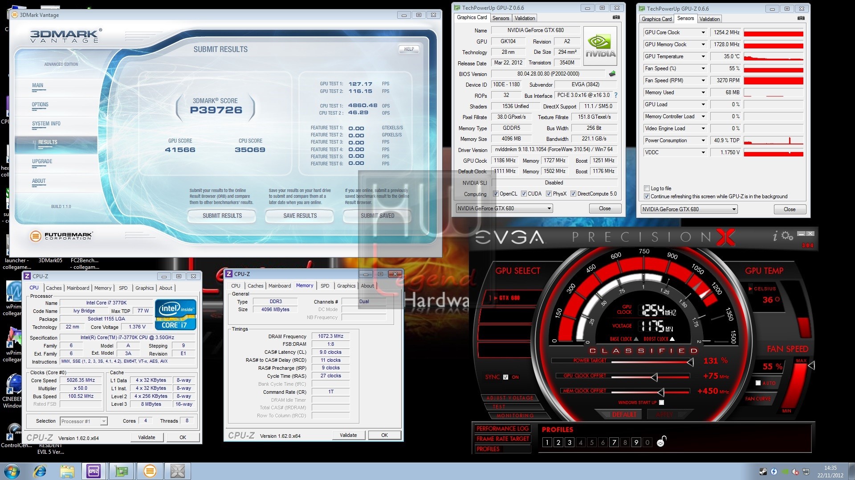Open GPU selector dropdown in GPU-Z Sensors window

[x=689, y=209]
